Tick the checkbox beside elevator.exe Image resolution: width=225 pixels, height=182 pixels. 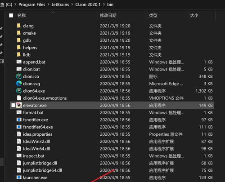(x=13, y=105)
